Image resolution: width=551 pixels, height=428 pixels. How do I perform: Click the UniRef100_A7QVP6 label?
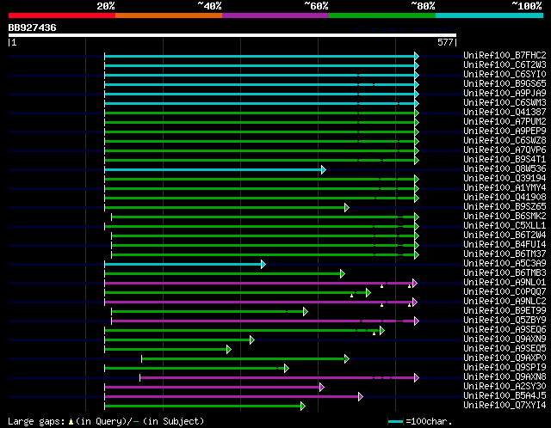[505, 150]
